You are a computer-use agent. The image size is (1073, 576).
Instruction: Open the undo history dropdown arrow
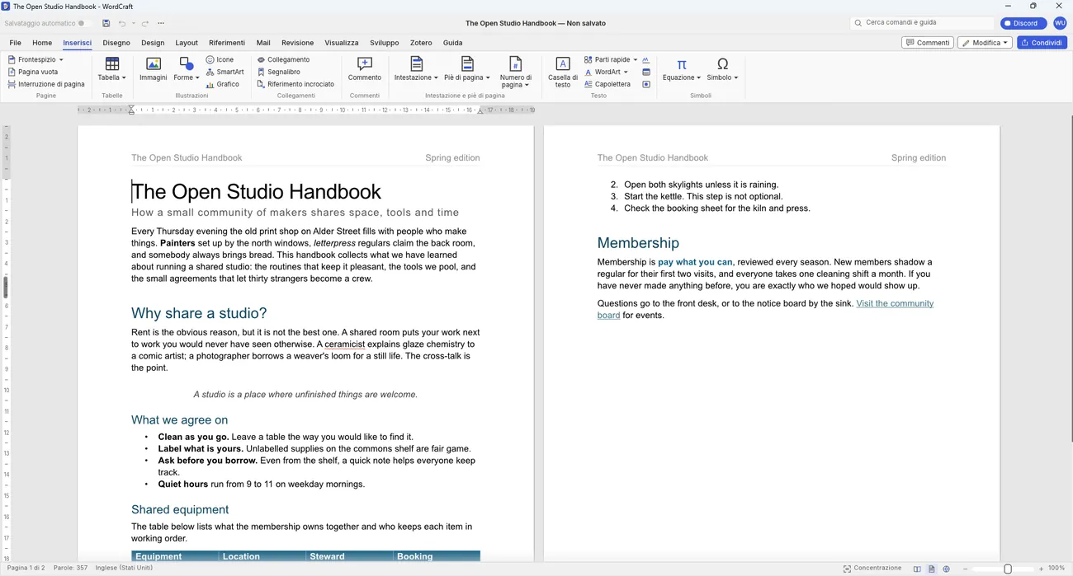coord(134,23)
